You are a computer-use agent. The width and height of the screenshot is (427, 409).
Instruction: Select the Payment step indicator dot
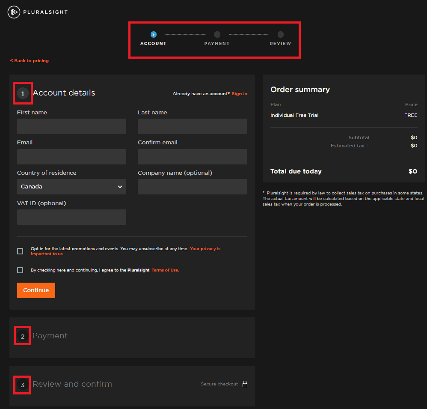(217, 35)
